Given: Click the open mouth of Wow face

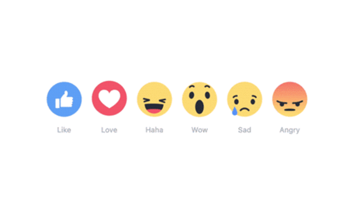Looking at the screenshot, I should pos(199,107).
